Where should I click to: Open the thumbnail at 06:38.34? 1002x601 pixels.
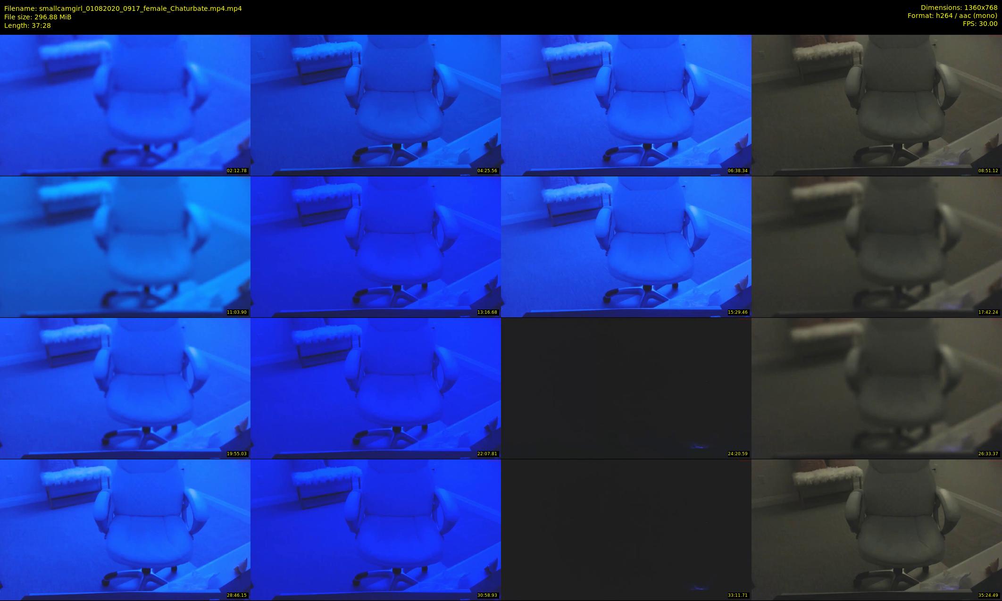click(626, 105)
